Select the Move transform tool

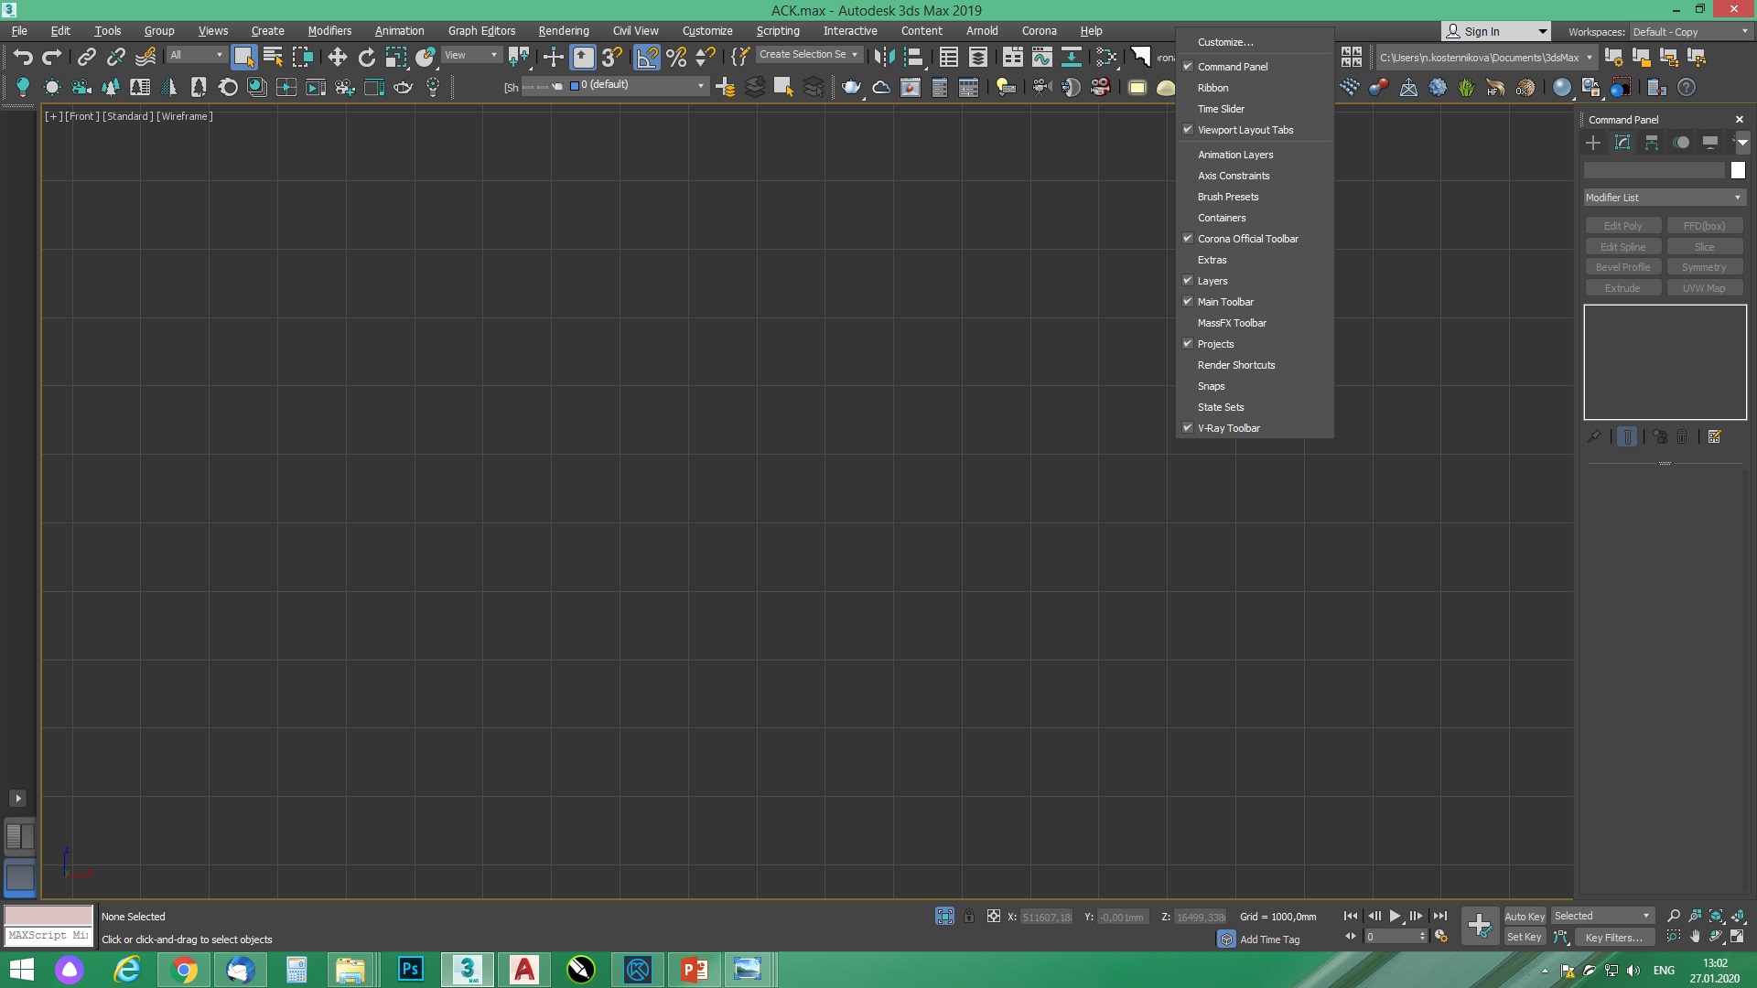(x=337, y=58)
